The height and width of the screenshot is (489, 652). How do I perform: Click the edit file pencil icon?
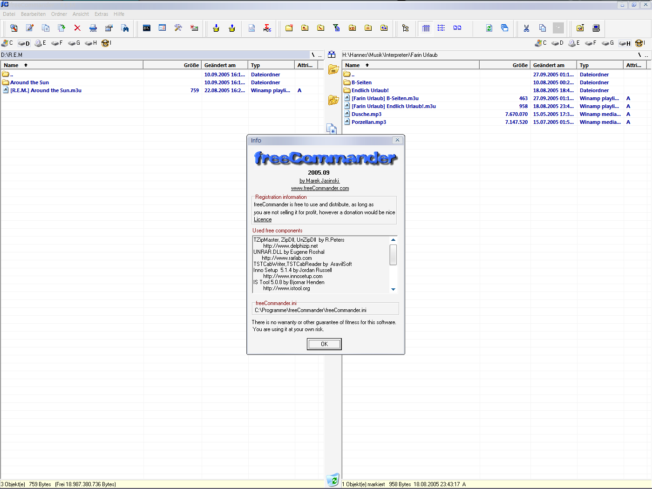pyautogui.click(x=30, y=28)
